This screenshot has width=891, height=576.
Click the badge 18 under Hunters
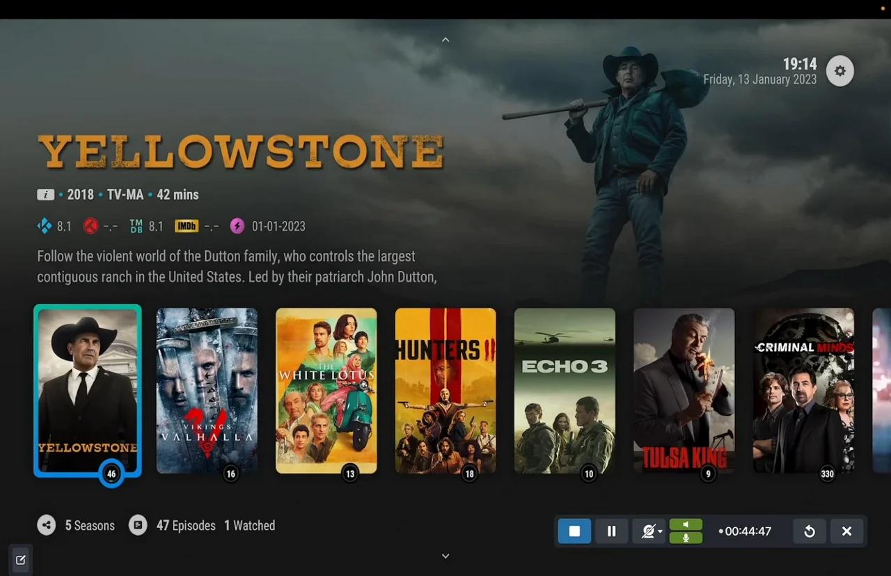coord(469,474)
